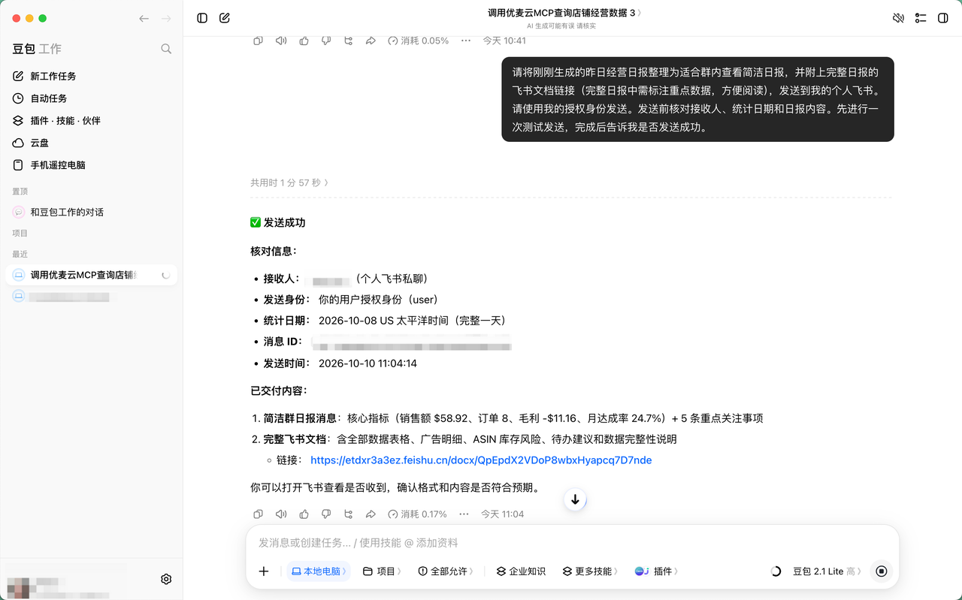Dislike the reply timestamped 今天 11:04
Screen dimensions: 962x600
tap(326, 514)
